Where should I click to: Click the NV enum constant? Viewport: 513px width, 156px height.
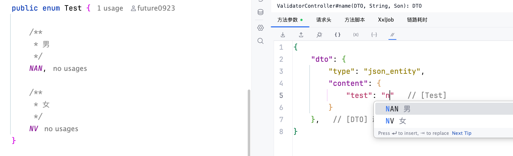pos(34,129)
